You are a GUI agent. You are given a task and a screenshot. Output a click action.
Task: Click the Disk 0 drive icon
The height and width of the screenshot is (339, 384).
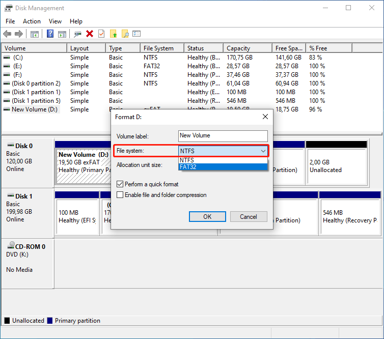tap(11, 145)
